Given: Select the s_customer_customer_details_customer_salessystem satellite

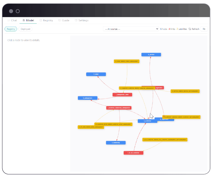Looking at the screenshot, I should point(137,88).
